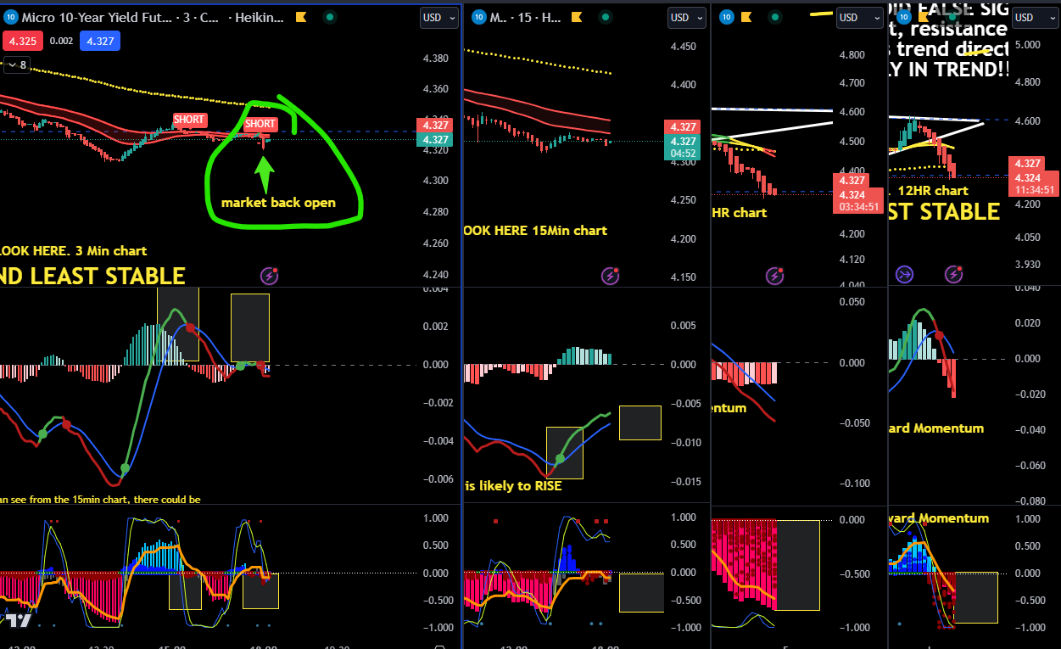
Task: Click the red 4.327 price tag on the 3-minute price axis
Action: point(436,126)
